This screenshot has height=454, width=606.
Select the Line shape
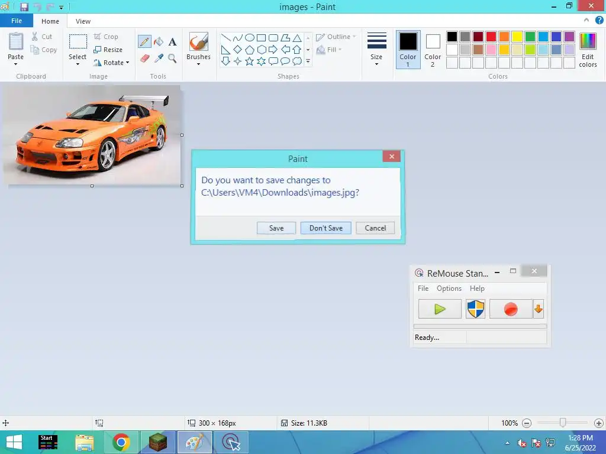[x=226, y=37]
